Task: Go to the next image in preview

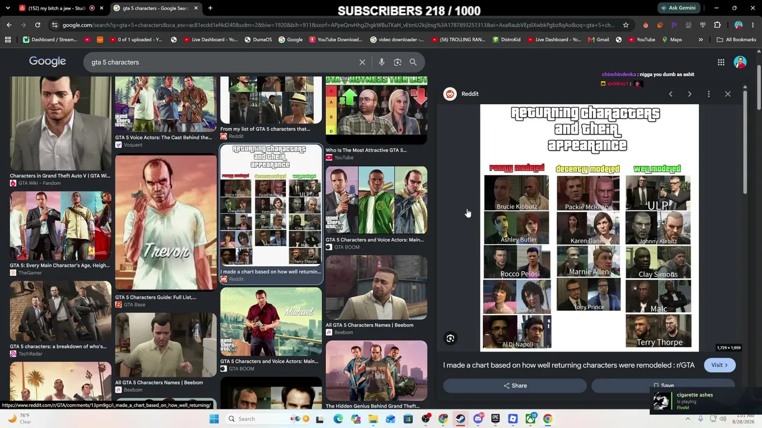Action: click(689, 94)
